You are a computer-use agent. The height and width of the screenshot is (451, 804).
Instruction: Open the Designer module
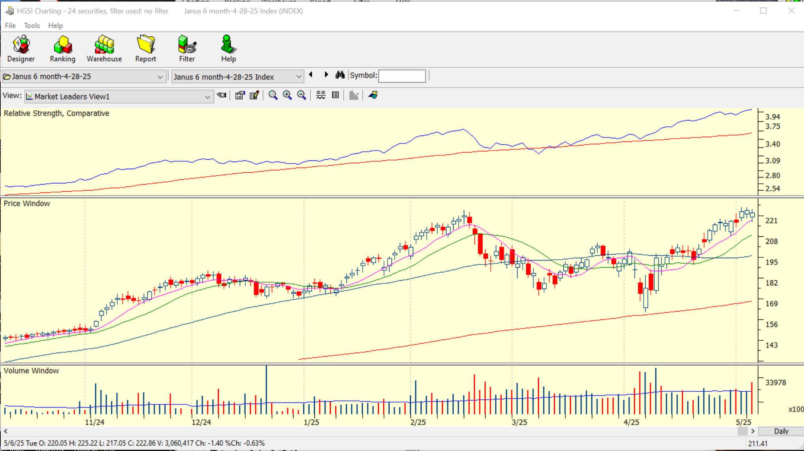[21, 49]
